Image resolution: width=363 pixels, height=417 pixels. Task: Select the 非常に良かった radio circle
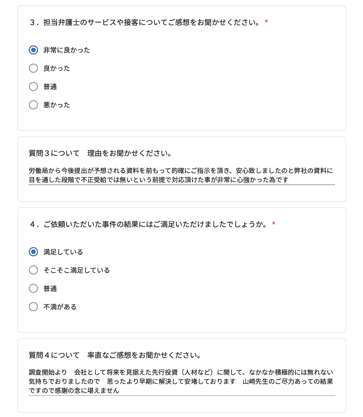pyautogui.click(x=33, y=50)
